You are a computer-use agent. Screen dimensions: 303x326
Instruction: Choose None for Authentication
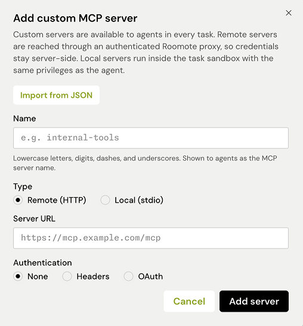coord(18,277)
